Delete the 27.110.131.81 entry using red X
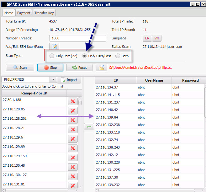The height and width of the screenshot is (192, 206). [72, 185]
